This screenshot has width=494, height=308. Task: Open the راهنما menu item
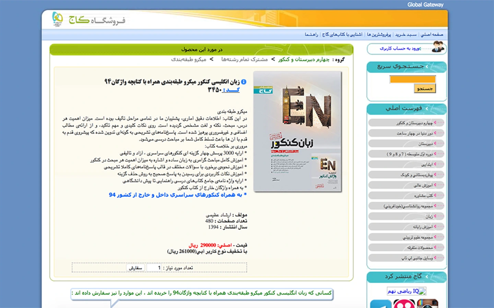[311, 35]
